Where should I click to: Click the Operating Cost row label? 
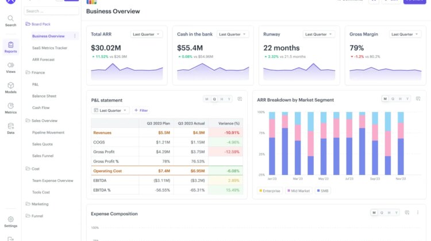pyautogui.click(x=107, y=171)
